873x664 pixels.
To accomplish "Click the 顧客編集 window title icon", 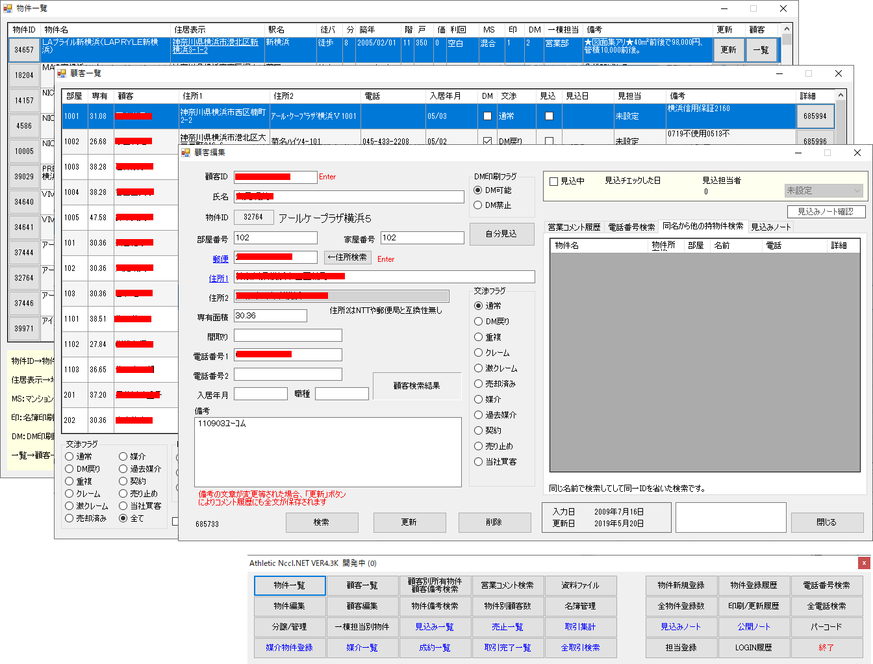I will tap(186, 153).
